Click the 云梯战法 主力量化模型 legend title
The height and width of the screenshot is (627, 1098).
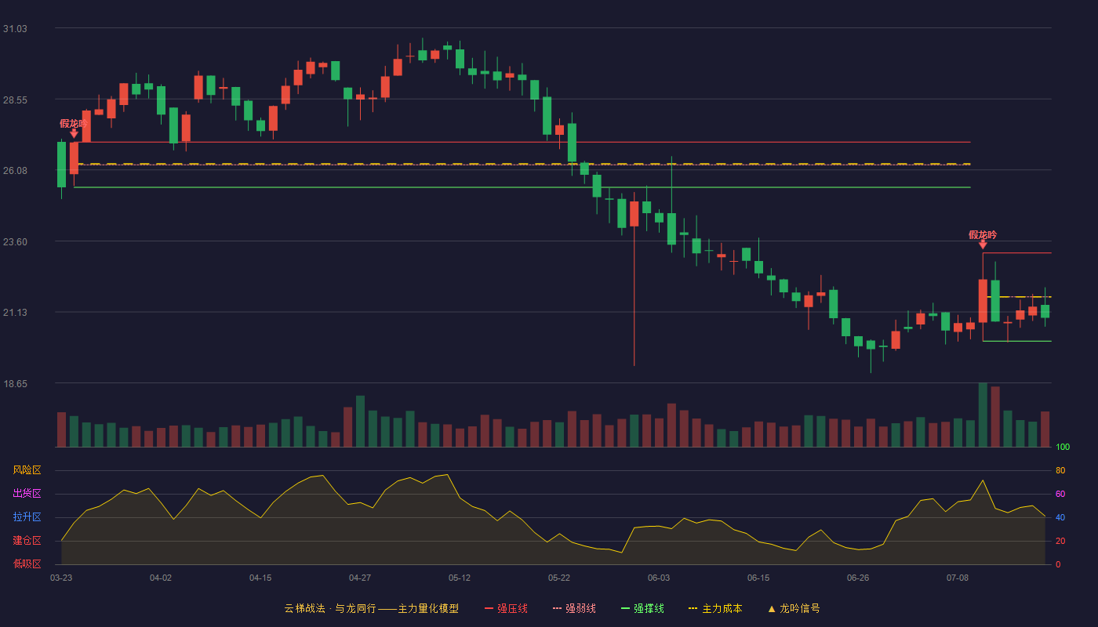(x=371, y=608)
